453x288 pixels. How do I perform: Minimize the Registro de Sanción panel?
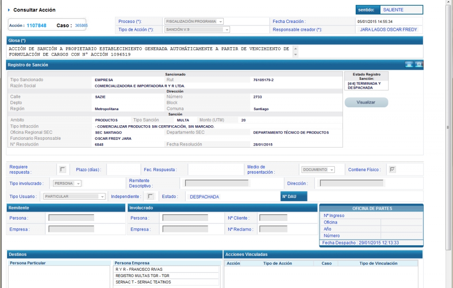coord(409,65)
